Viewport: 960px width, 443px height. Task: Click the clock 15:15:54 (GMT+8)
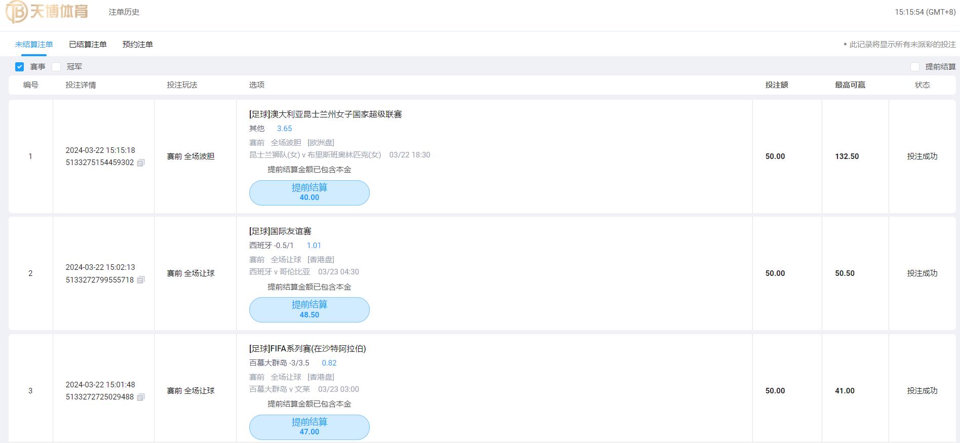coord(925,12)
